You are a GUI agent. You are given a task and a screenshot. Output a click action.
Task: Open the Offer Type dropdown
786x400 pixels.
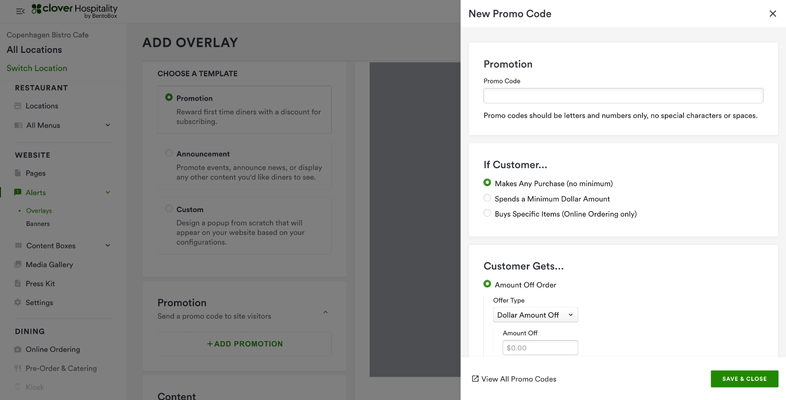535,315
